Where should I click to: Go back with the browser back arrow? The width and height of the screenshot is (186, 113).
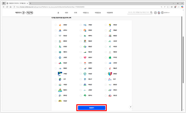(4, 7)
